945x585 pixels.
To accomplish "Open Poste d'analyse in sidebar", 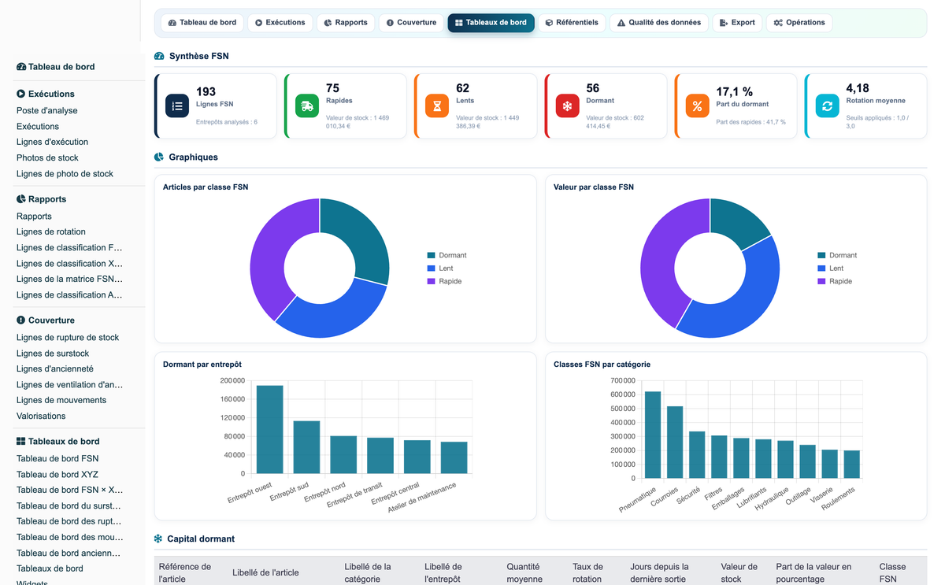I will click(47, 111).
